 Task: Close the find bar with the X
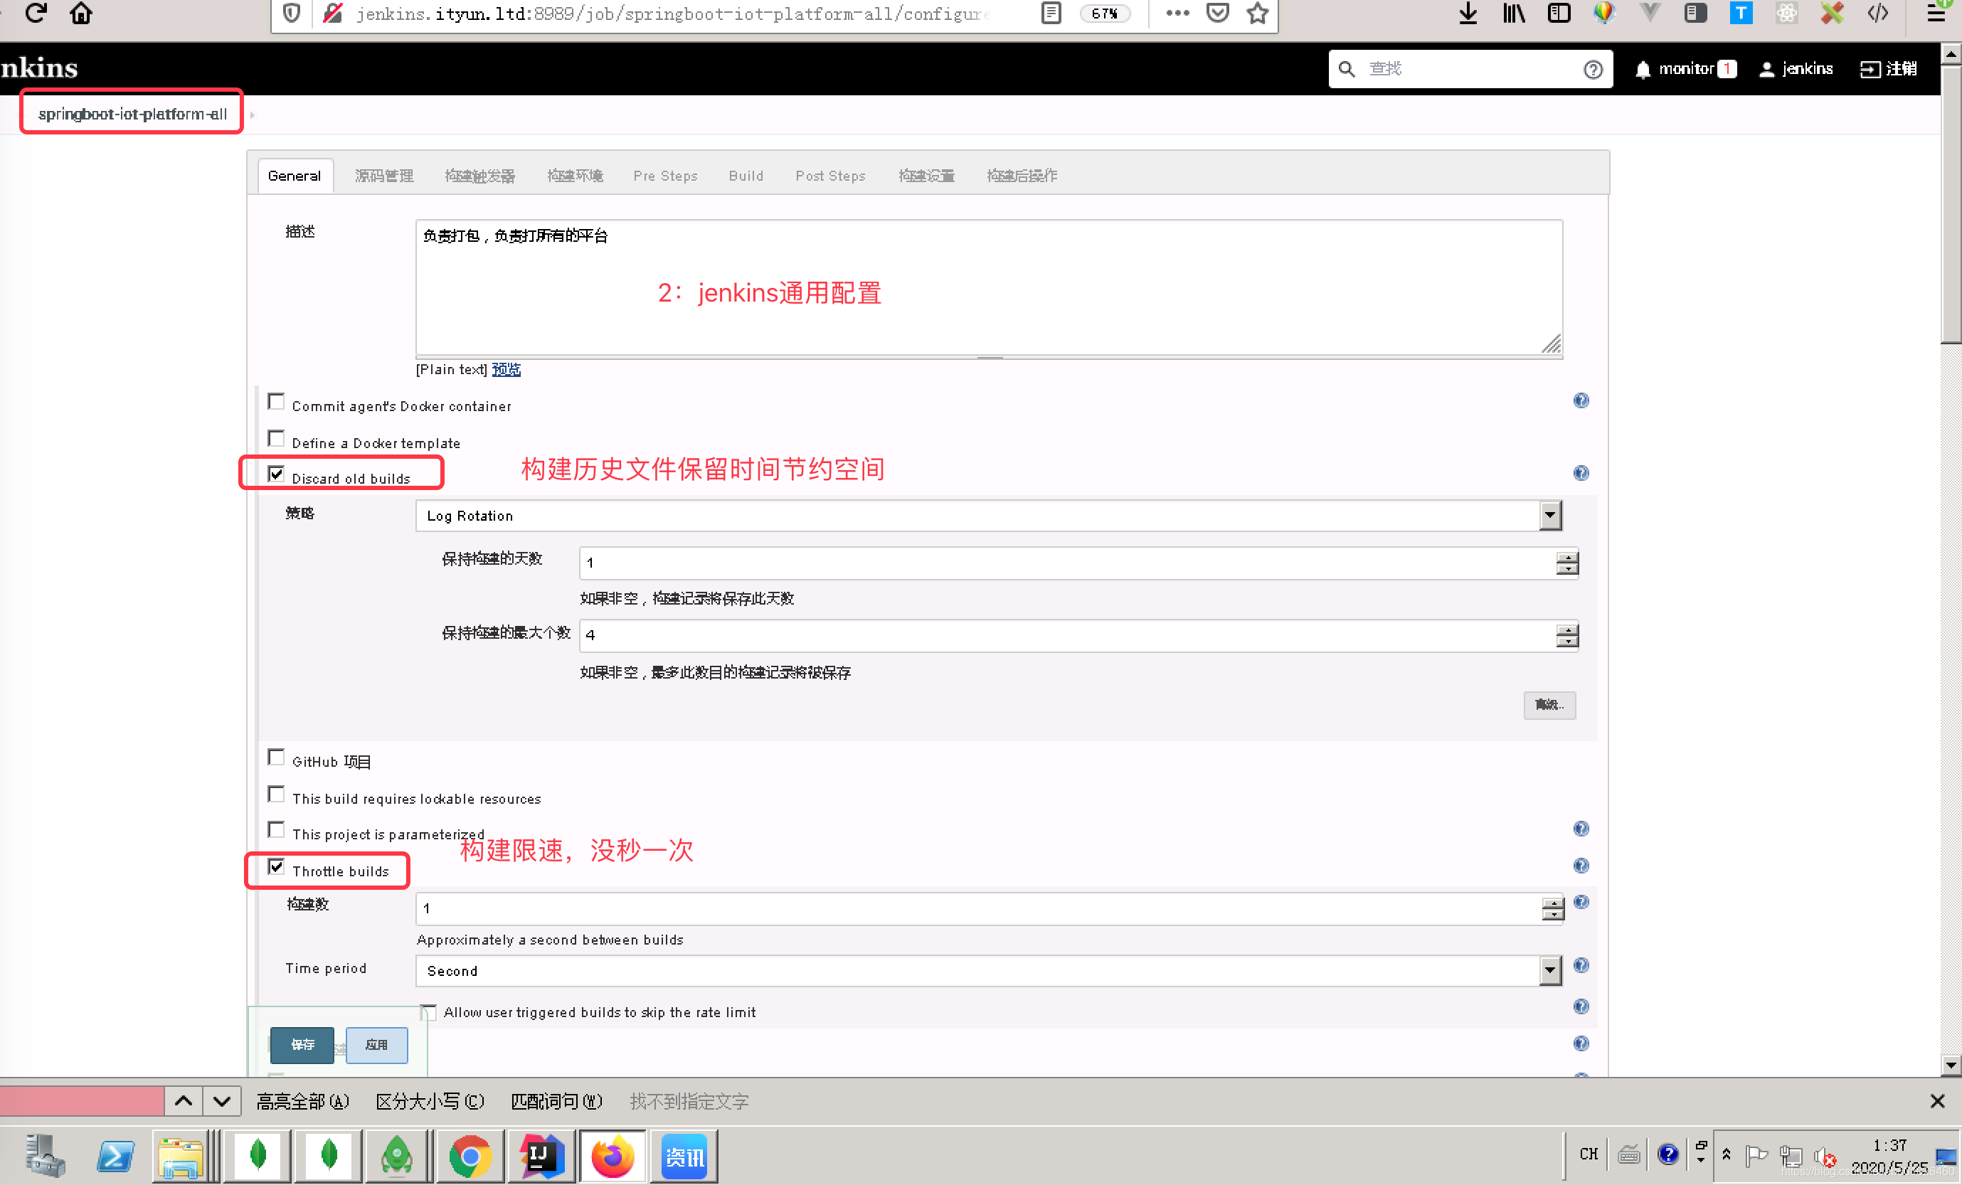pos(1937,1101)
